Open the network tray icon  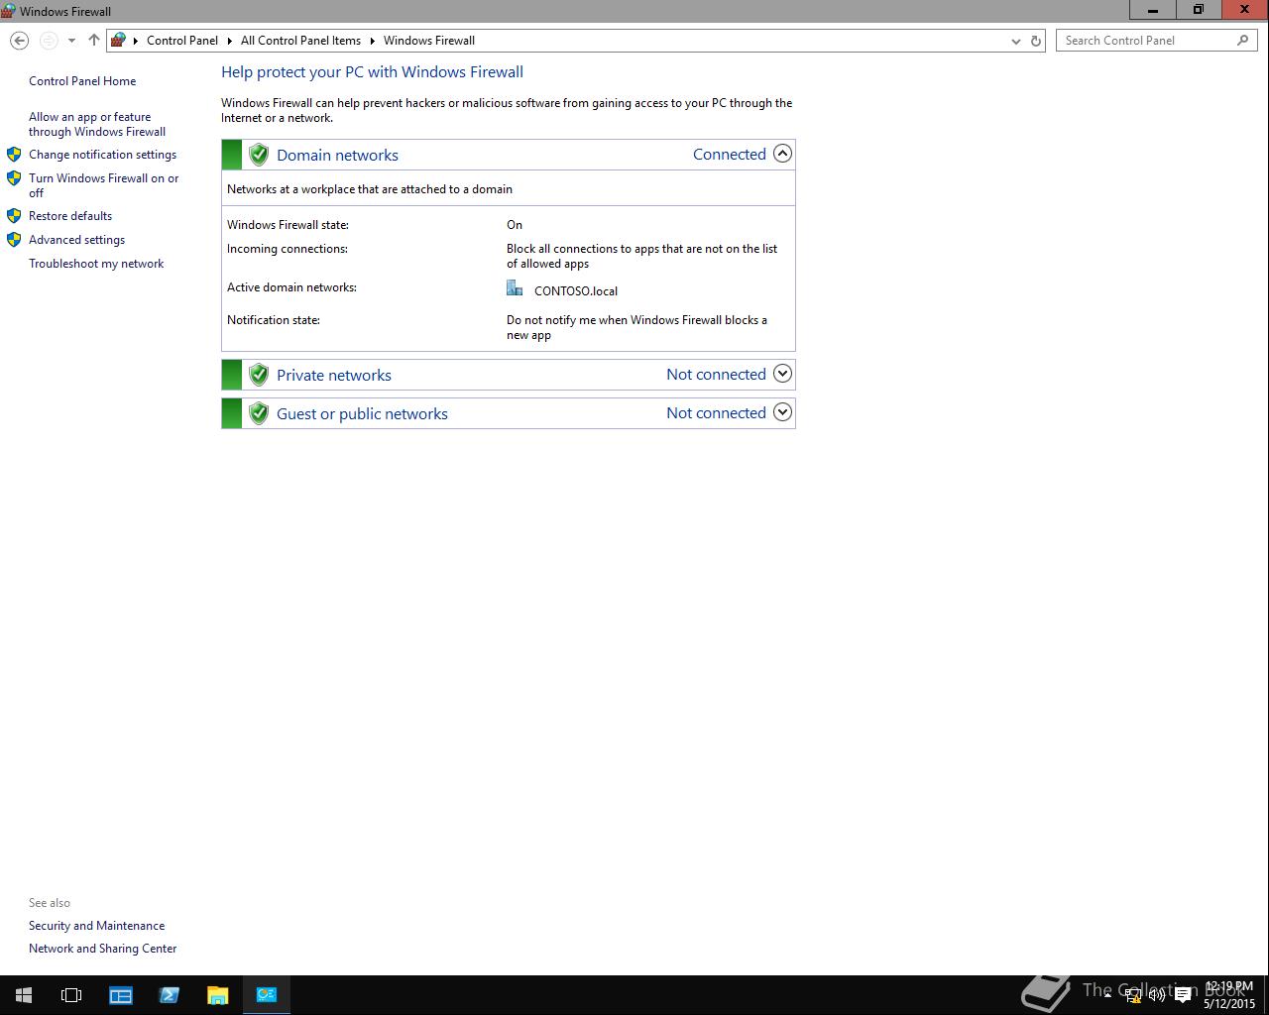pyautogui.click(x=1132, y=995)
